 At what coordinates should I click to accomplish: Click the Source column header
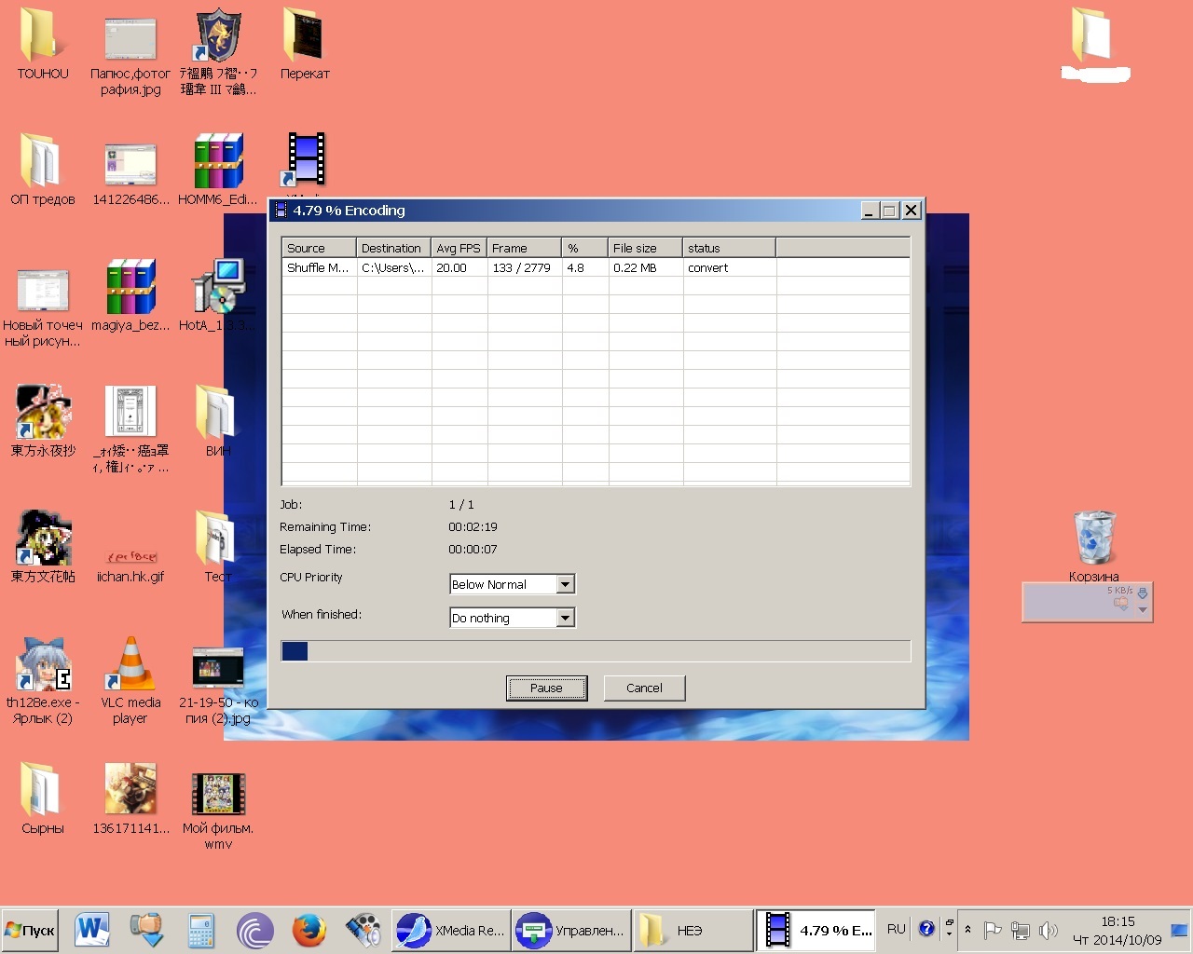coord(318,248)
